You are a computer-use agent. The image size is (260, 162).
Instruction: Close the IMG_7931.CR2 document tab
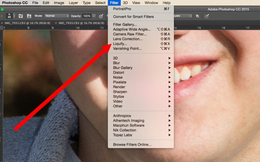pyautogui.click(x=2, y=23)
